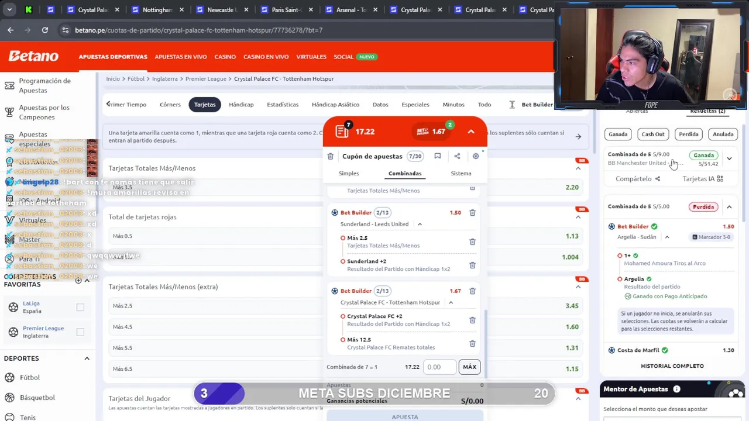Viewport: 749px width, 421px height.
Task: Click Básquetbol sport icon
Action: coord(9,398)
